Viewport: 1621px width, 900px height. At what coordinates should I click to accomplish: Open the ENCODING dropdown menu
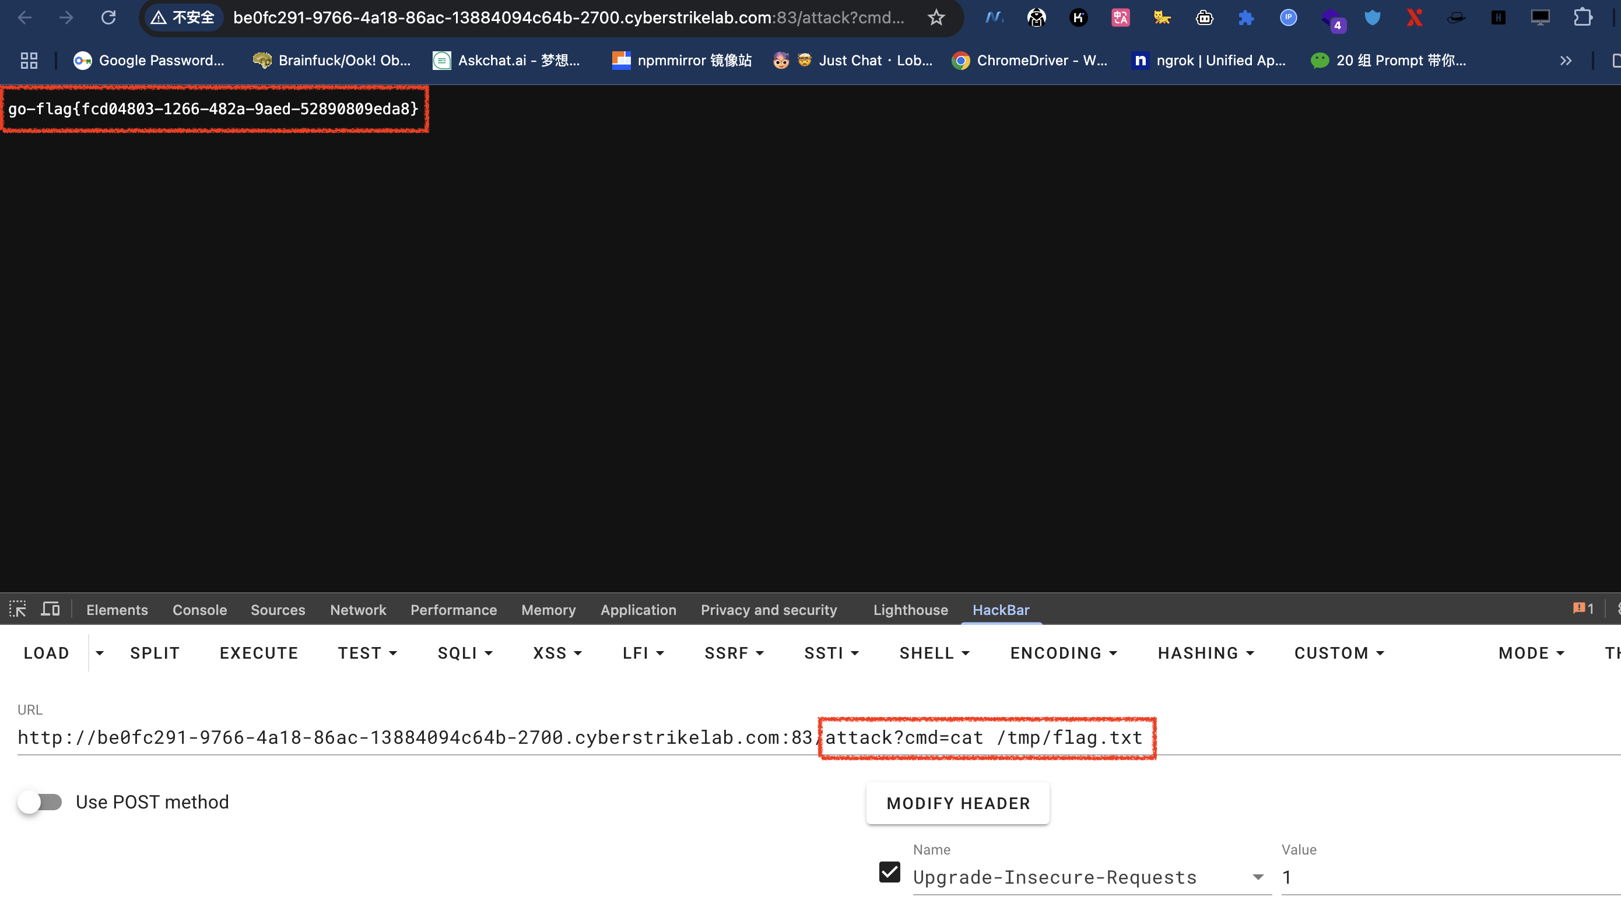coord(1064,653)
